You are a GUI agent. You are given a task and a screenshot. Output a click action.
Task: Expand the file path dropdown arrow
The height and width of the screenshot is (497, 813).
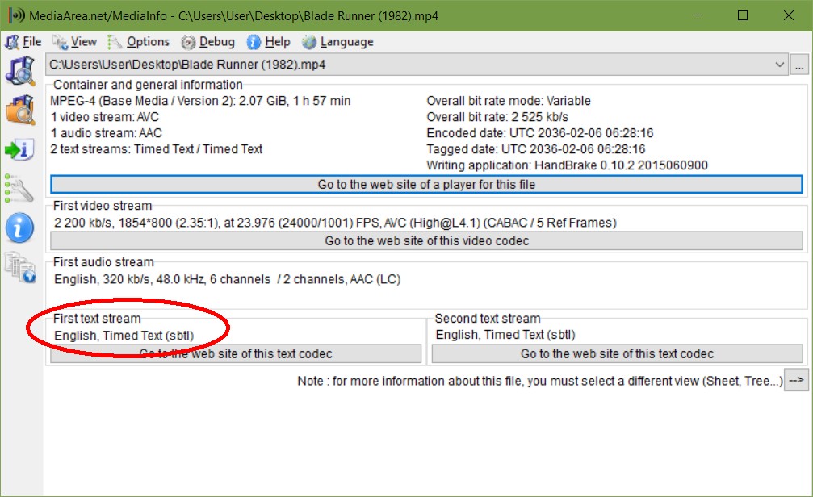click(x=779, y=65)
